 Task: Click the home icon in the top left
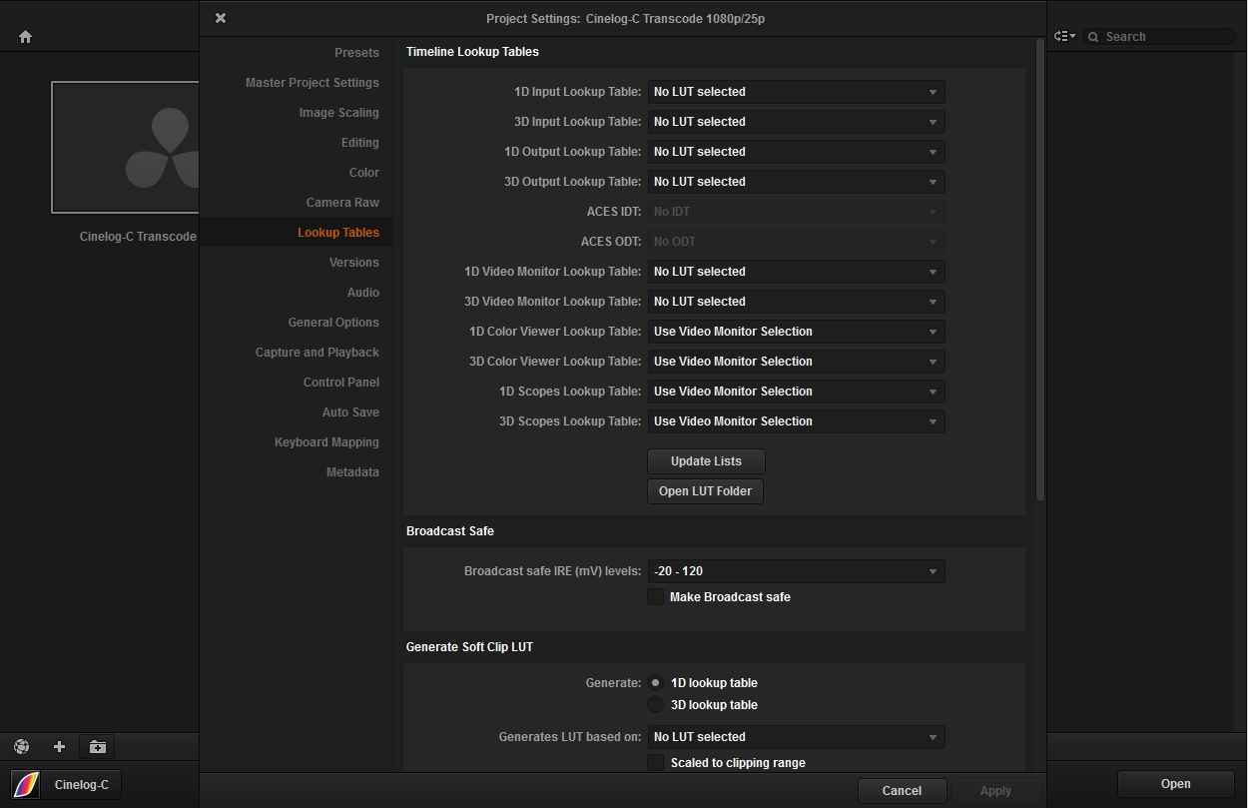click(x=25, y=37)
